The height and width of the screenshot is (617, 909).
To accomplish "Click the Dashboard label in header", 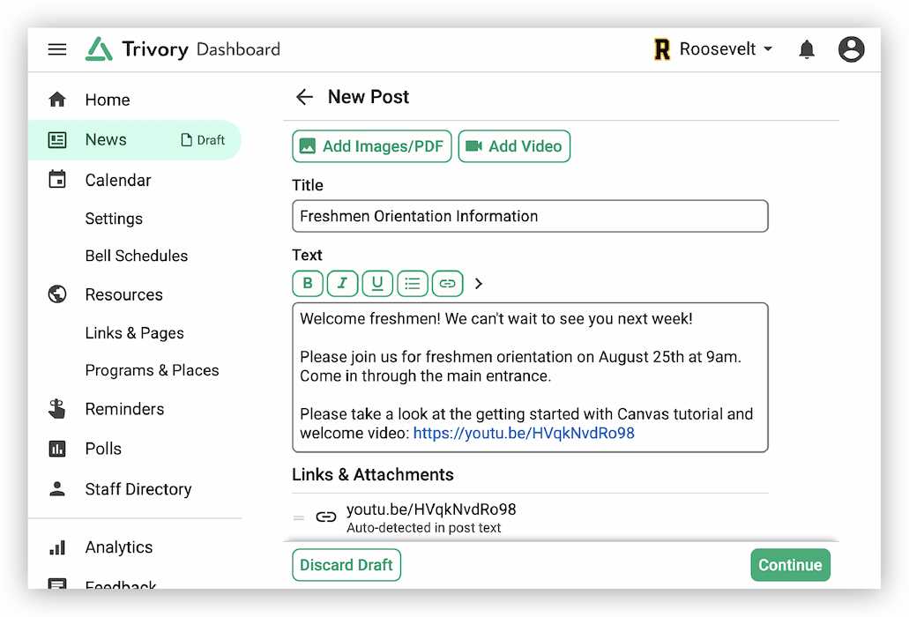I will (x=238, y=49).
